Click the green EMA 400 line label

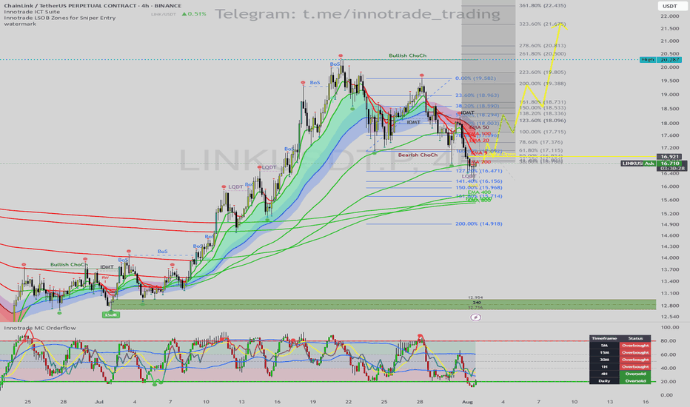(479, 192)
